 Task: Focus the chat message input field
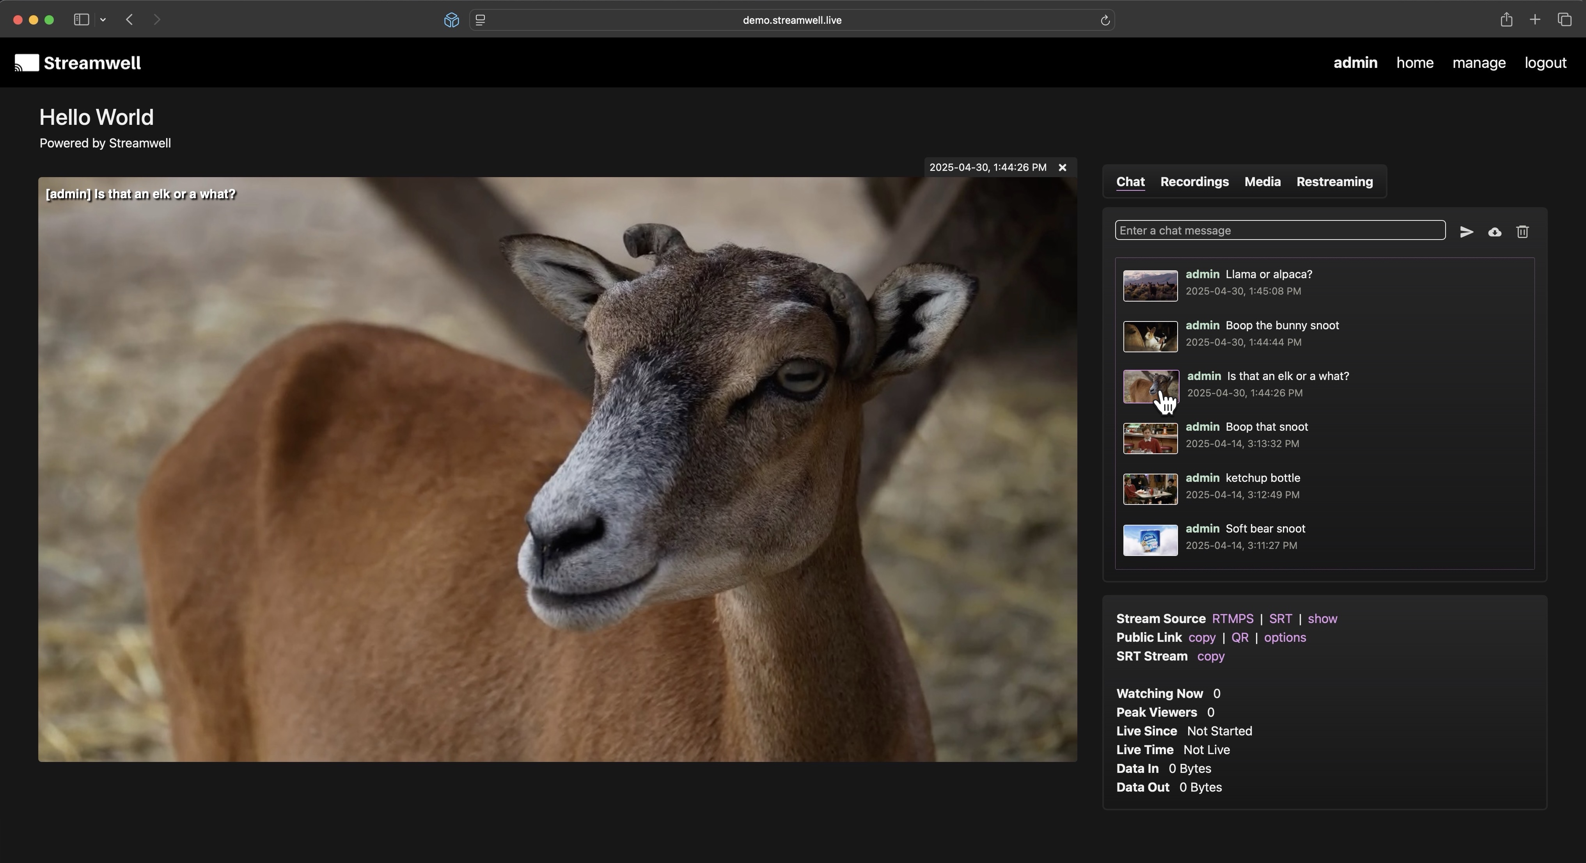tap(1279, 230)
